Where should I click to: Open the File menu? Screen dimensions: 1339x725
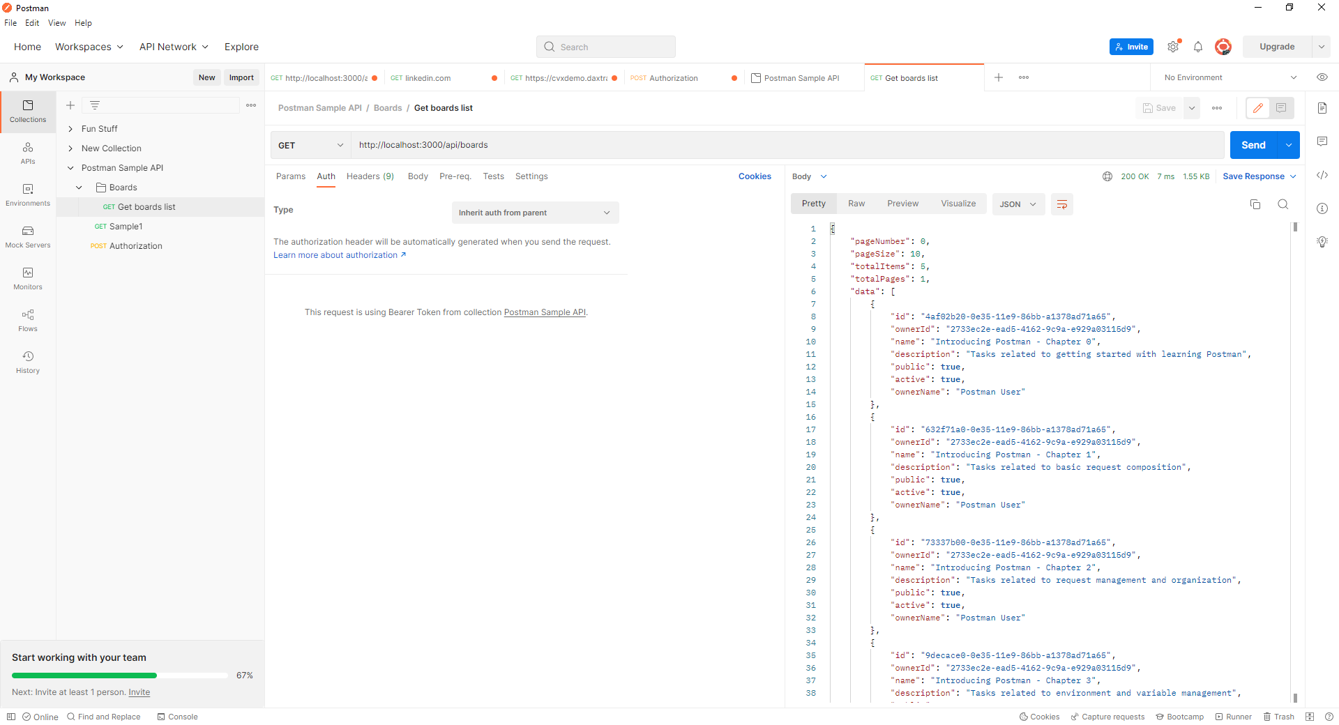pos(10,23)
